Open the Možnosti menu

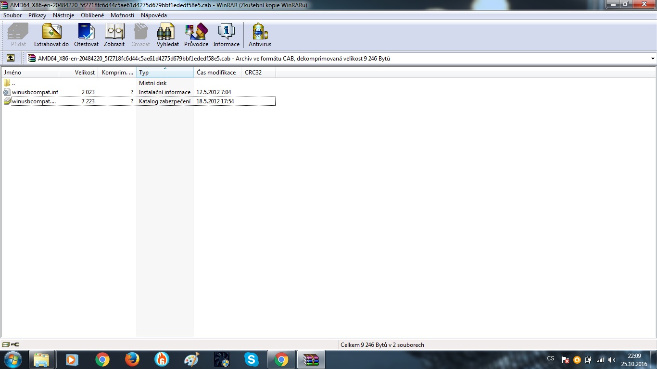pyautogui.click(x=122, y=15)
